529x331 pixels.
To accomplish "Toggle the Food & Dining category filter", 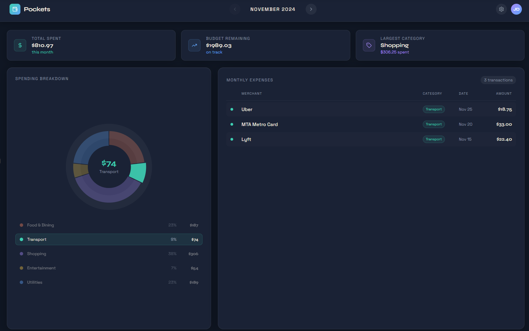I will coord(109,225).
